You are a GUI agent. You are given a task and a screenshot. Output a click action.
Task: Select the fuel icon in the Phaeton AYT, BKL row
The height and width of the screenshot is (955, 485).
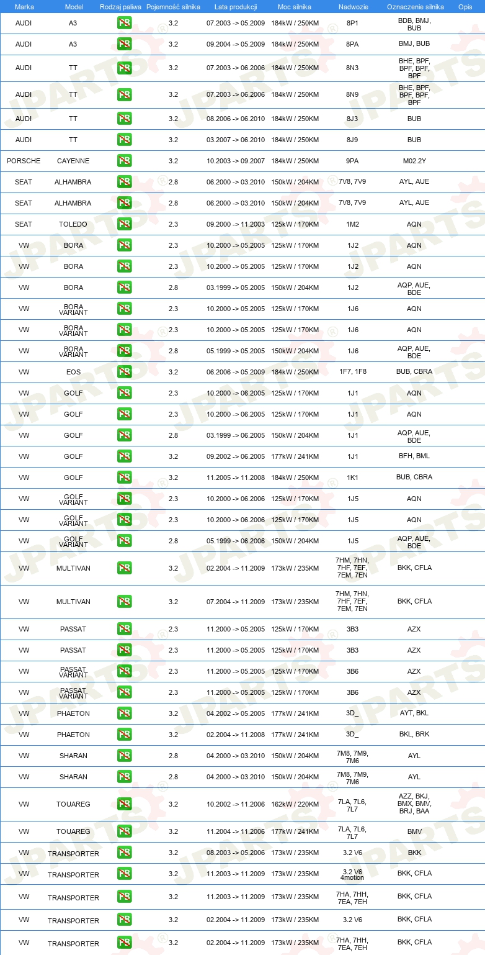pos(124,713)
